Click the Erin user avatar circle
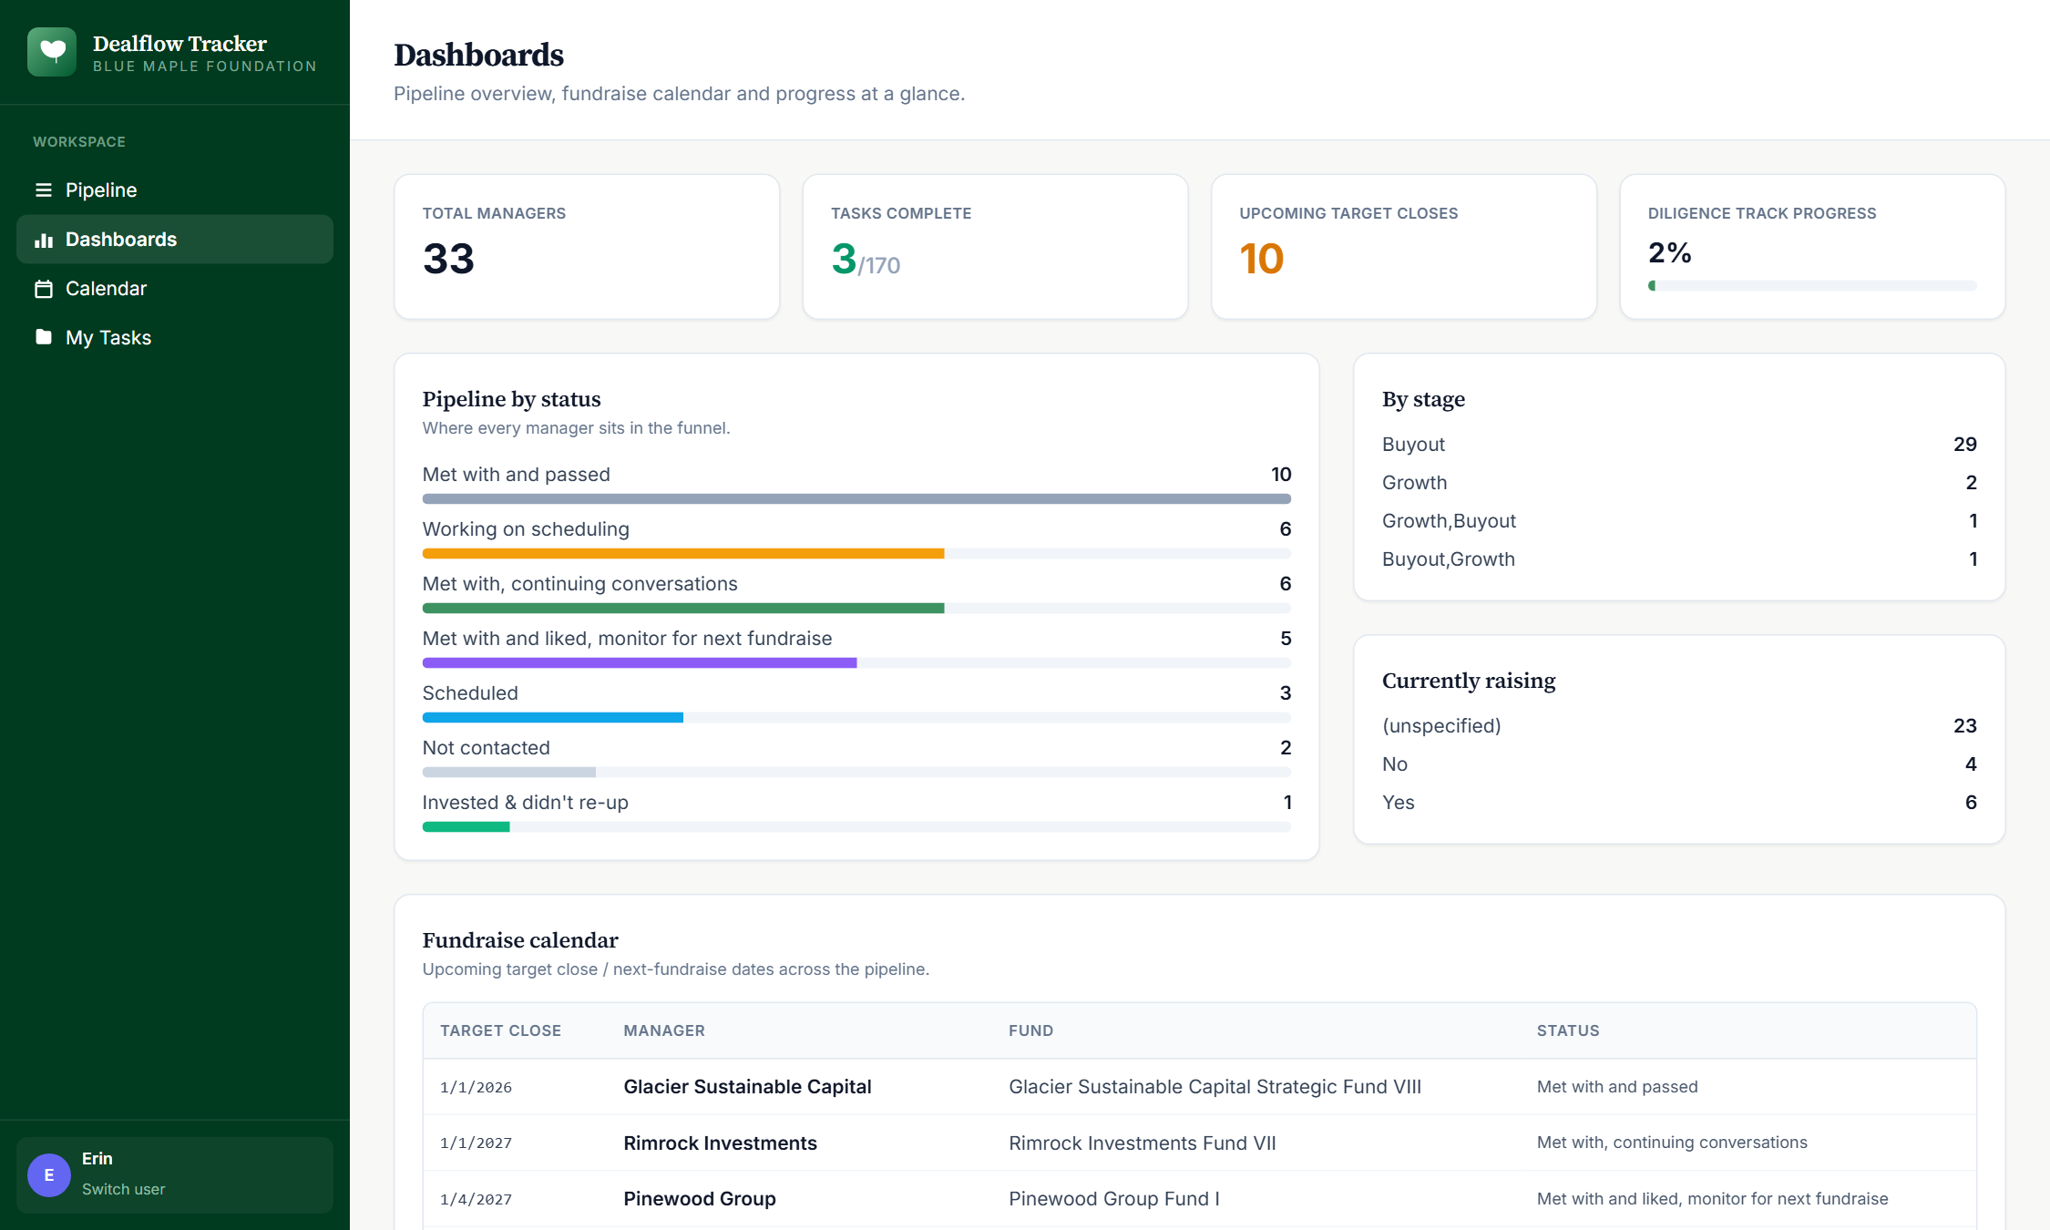The height and width of the screenshot is (1230, 2050). (49, 1174)
